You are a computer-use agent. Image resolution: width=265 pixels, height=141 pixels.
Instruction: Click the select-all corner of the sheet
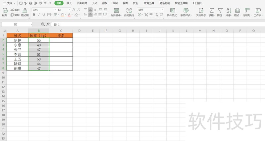point(4,31)
